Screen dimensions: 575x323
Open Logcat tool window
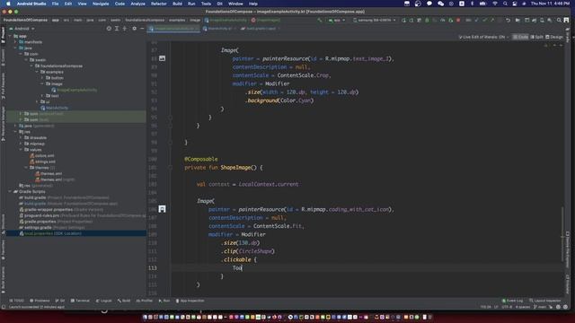pyautogui.click(x=104, y=301)
